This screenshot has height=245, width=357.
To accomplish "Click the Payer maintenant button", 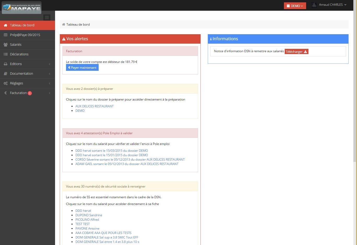I will tap(82, 67).
